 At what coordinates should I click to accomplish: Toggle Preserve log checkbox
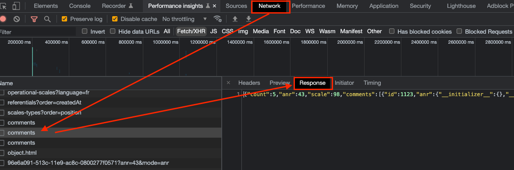point(64,19)
